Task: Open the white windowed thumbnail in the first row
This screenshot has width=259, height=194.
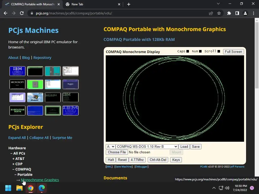Action: click(71, 71)
